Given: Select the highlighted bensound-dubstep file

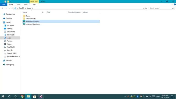Looking at the screenshot, I should [61, 21].
